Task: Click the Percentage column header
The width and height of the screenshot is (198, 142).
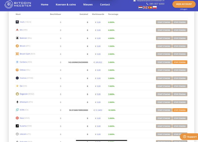Action: [113, 14]
